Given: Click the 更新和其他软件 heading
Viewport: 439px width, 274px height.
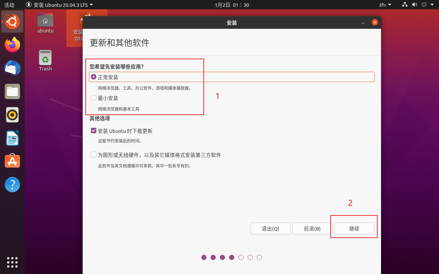Looking at the screenshot, I should (119, 43).
